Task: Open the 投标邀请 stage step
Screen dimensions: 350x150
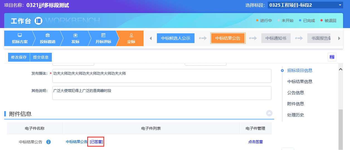Action: (x=47, y=38)
